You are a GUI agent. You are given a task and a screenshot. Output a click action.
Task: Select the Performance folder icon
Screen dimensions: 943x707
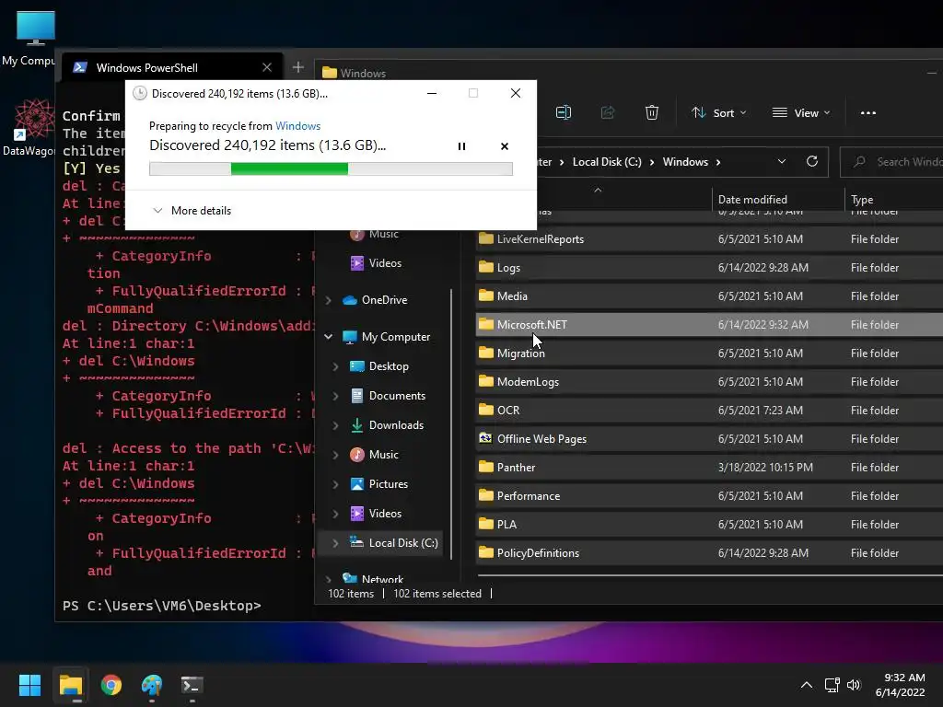(486, 494)
